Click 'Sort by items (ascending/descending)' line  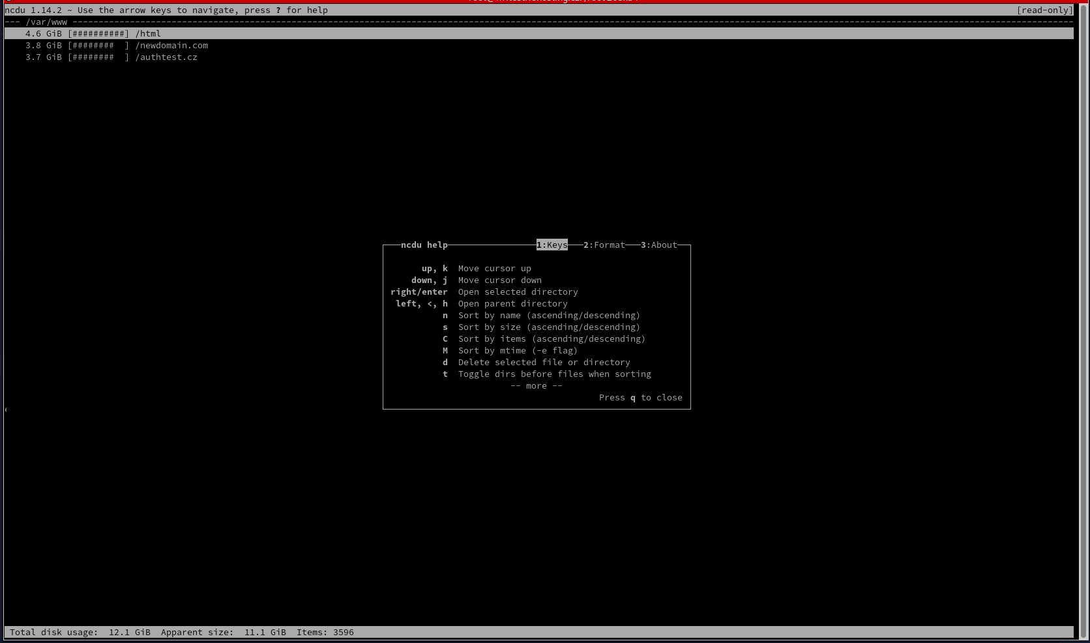[552, 338]
